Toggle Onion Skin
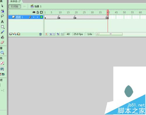The image size is (146, 115). tap(51, 34)
